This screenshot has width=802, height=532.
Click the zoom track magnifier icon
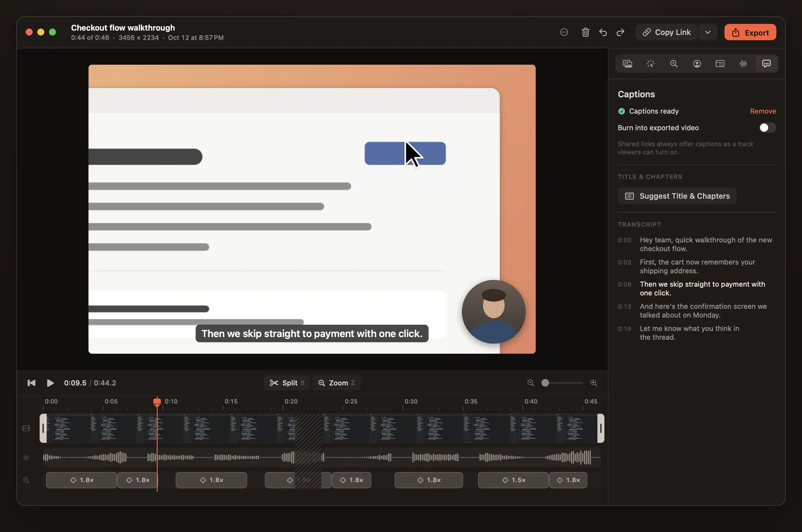(x=26, y=480)
